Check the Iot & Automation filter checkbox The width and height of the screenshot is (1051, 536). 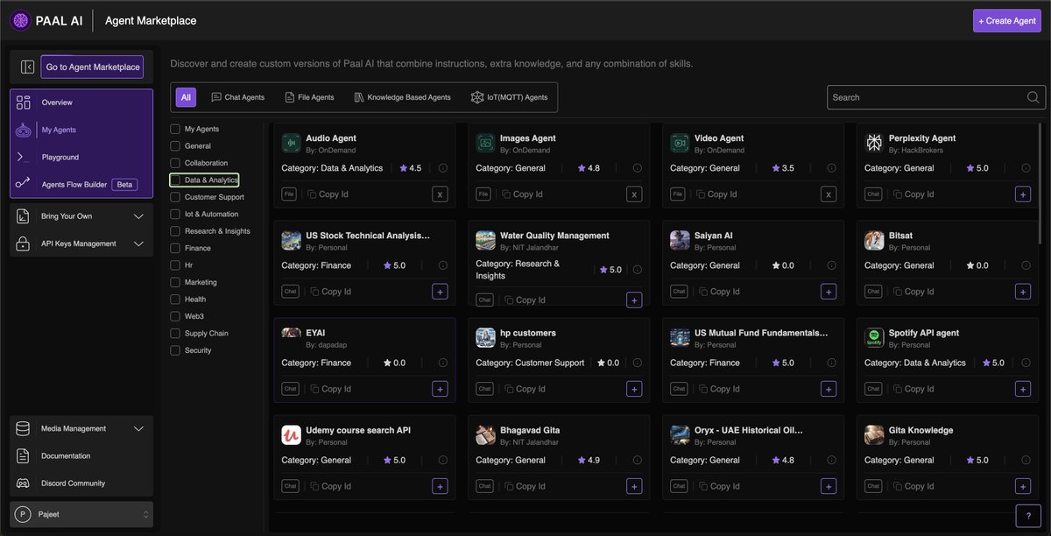175,214
